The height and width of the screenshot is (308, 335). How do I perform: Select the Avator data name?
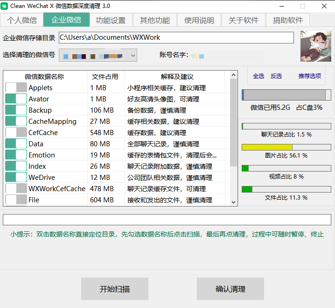(x=39, y=99)
